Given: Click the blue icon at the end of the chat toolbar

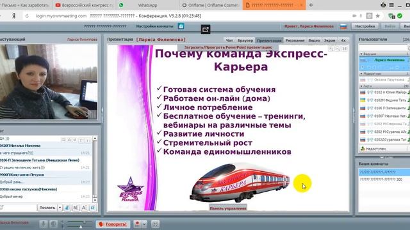Looking at the screenshot, I should [93, 208].
